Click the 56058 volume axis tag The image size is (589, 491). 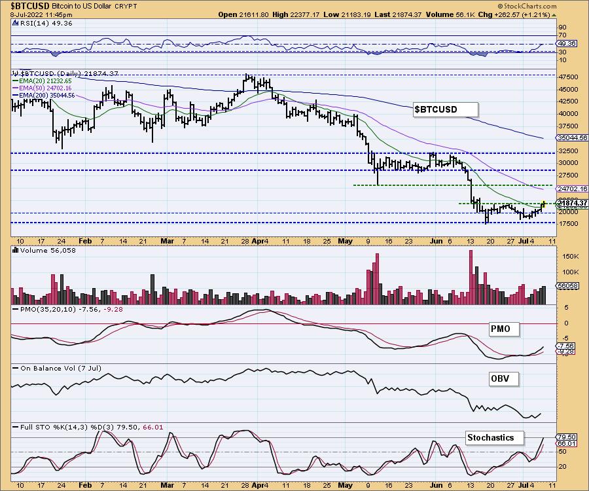(x=568, y=286)
